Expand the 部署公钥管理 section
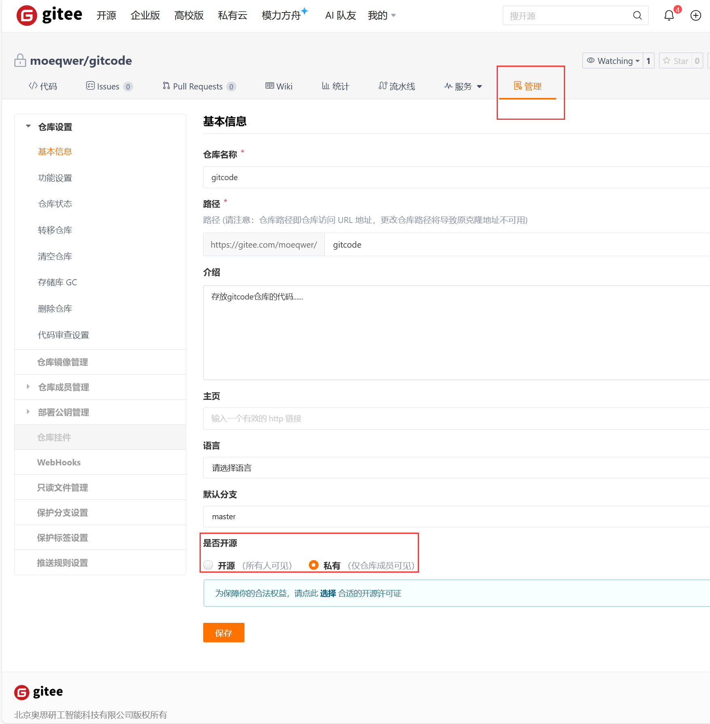The image size is (710, 724). [x=28, y=412]
